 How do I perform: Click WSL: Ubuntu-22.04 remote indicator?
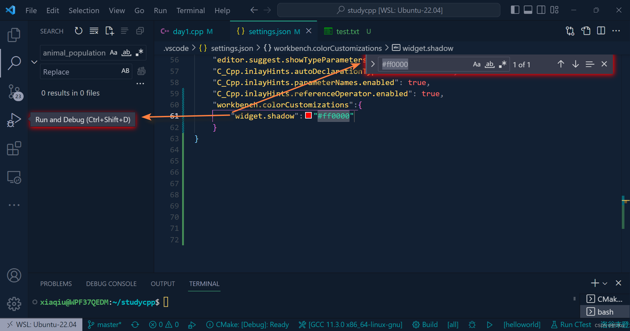[41, 324]
